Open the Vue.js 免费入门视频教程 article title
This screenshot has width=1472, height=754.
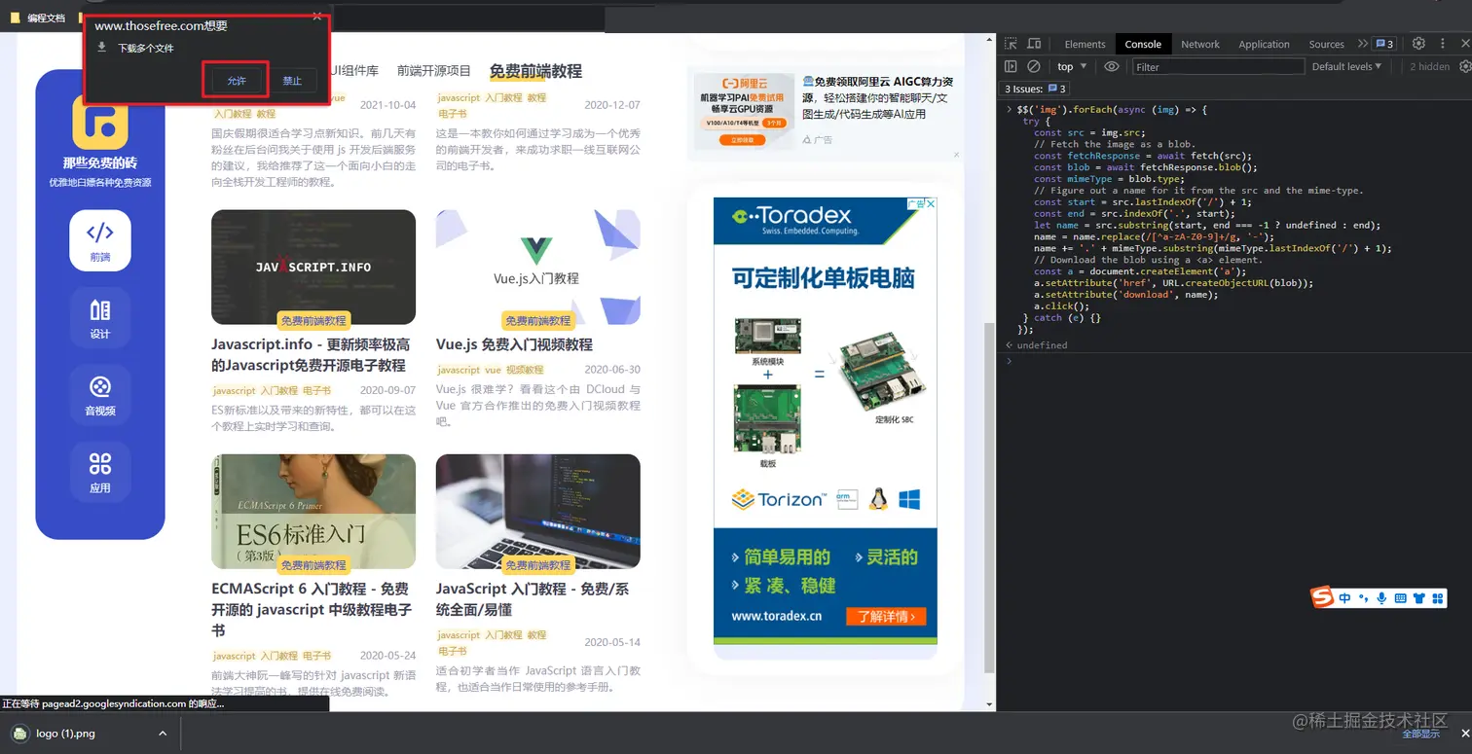(x=514, y=344)
